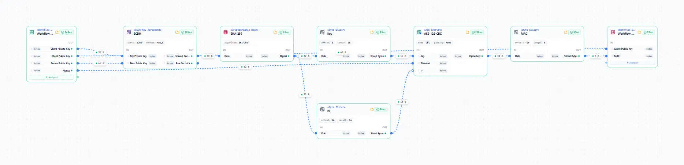
Task: Edit the mode CBC parameter chip
Action: tap(424, 43)
